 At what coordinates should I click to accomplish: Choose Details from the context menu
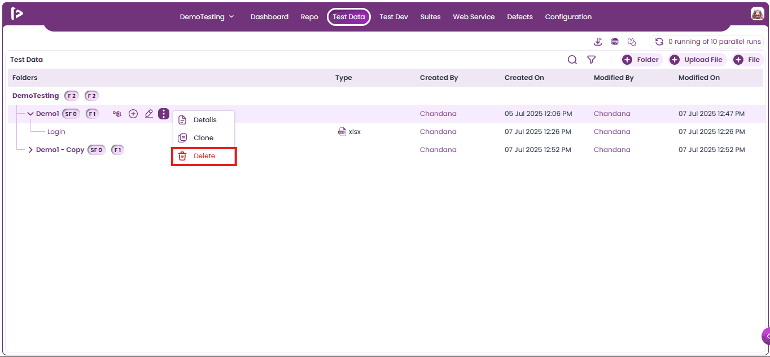(204, 120)
